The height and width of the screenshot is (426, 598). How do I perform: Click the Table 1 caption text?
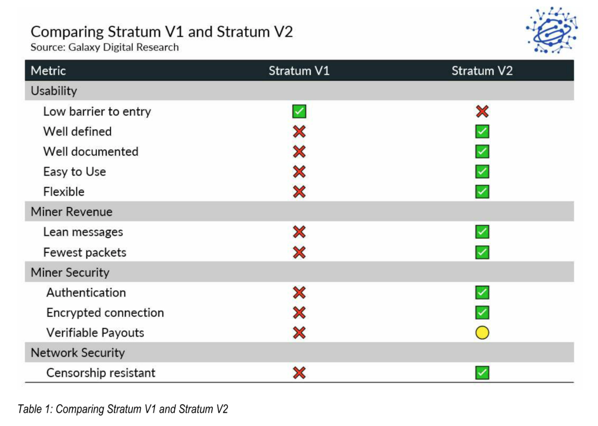click(x=123, y=409)
